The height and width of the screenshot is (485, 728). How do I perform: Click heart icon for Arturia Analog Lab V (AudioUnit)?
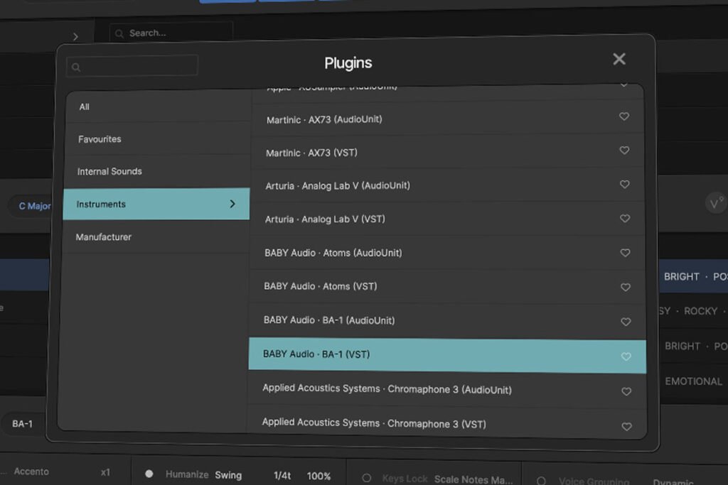[625, 184]
